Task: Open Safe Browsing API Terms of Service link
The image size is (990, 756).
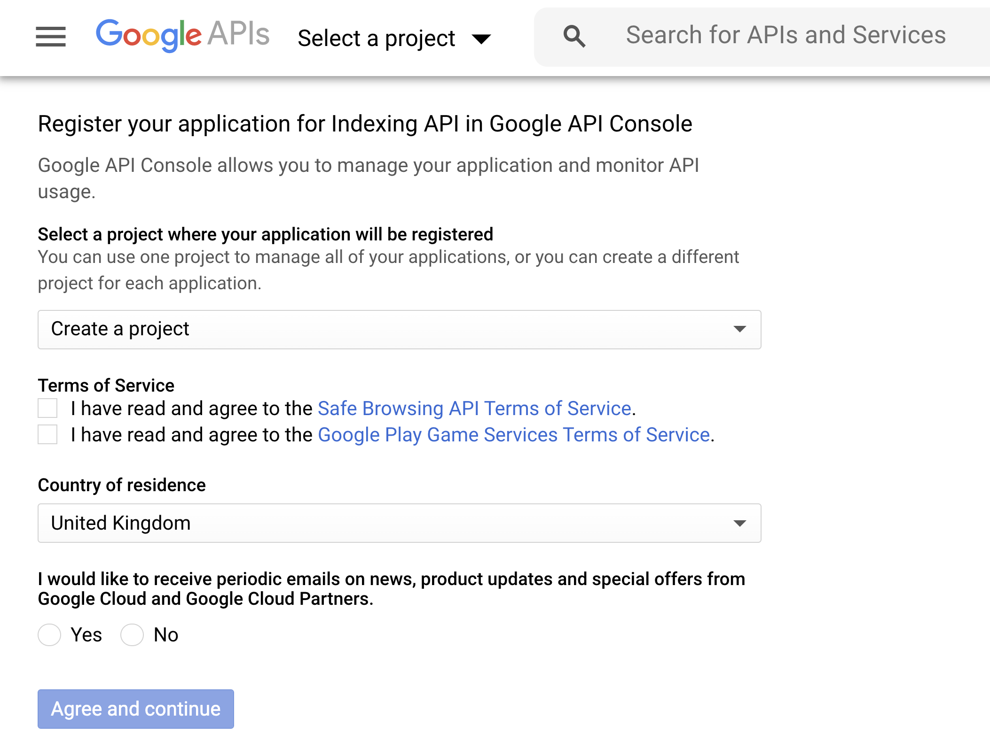Action: [474, 409]
